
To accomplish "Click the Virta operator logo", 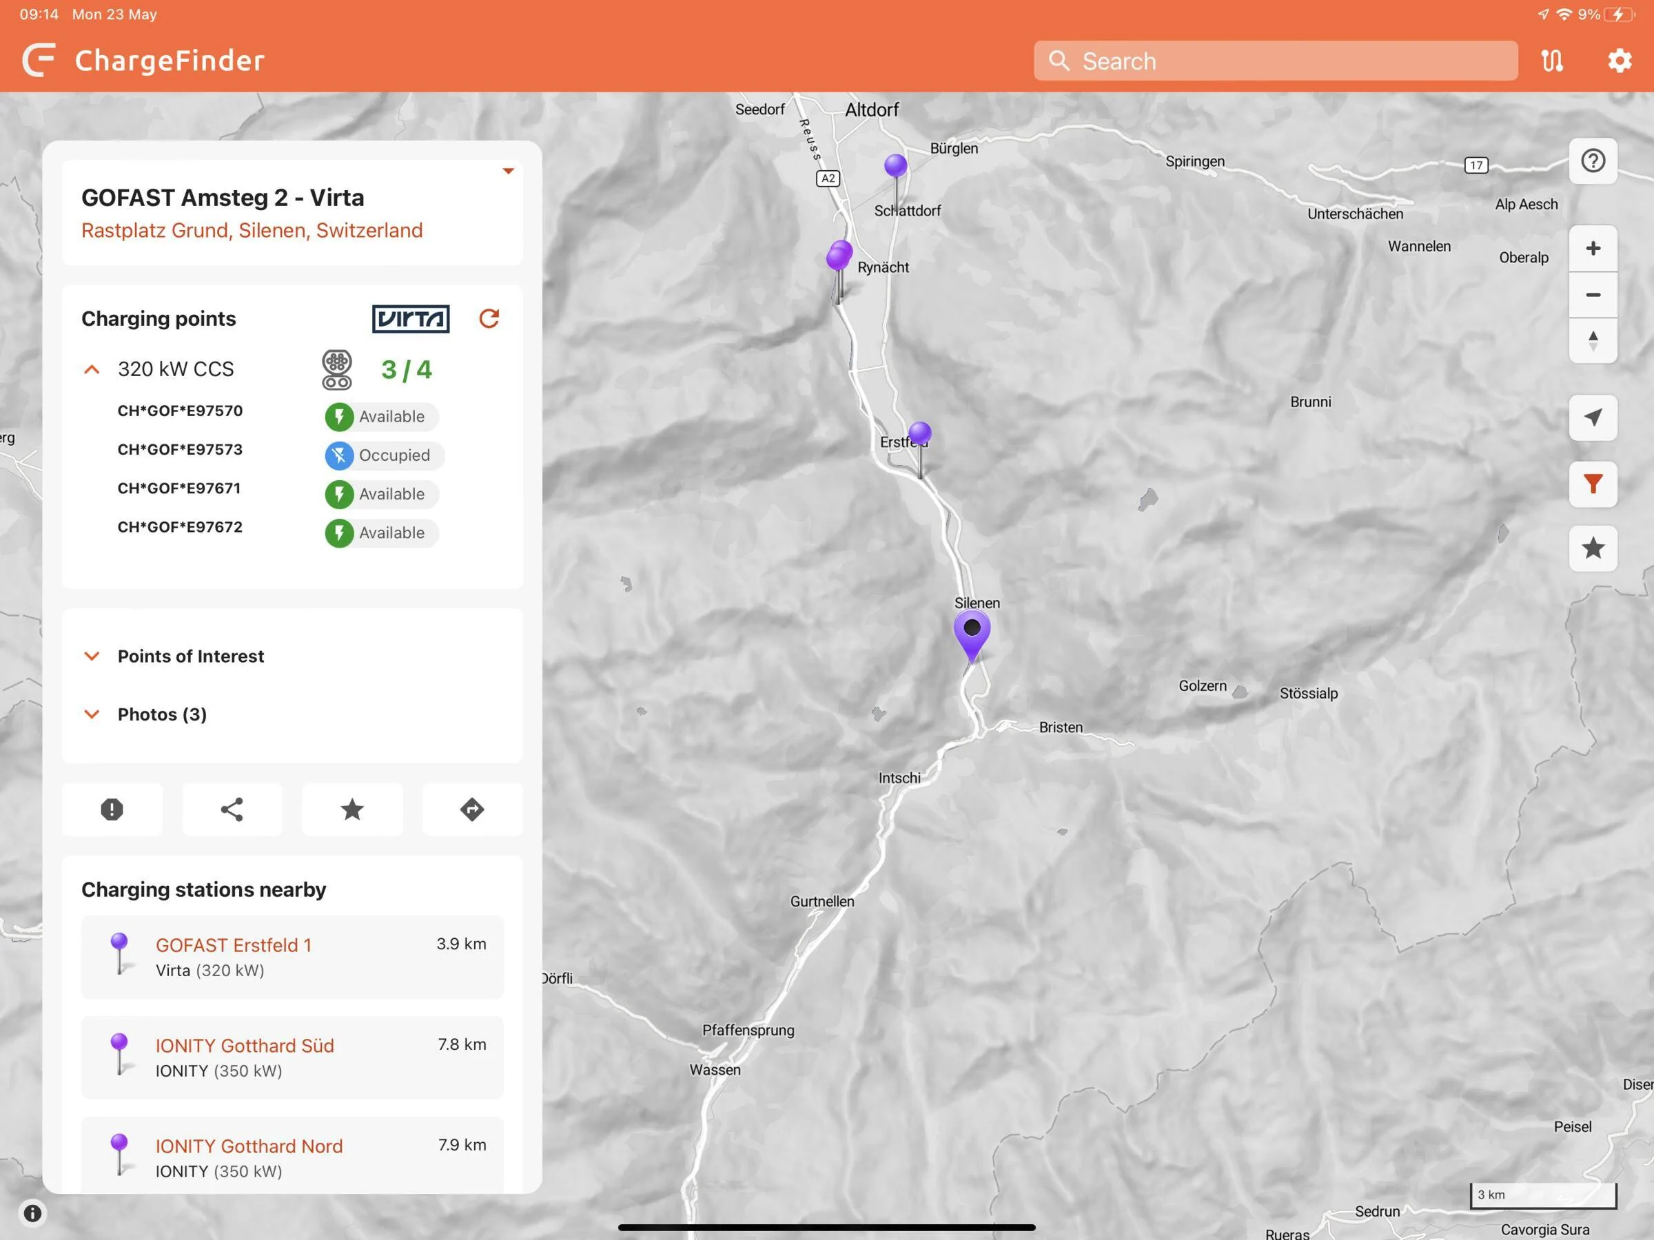I will tap(411, 318).
